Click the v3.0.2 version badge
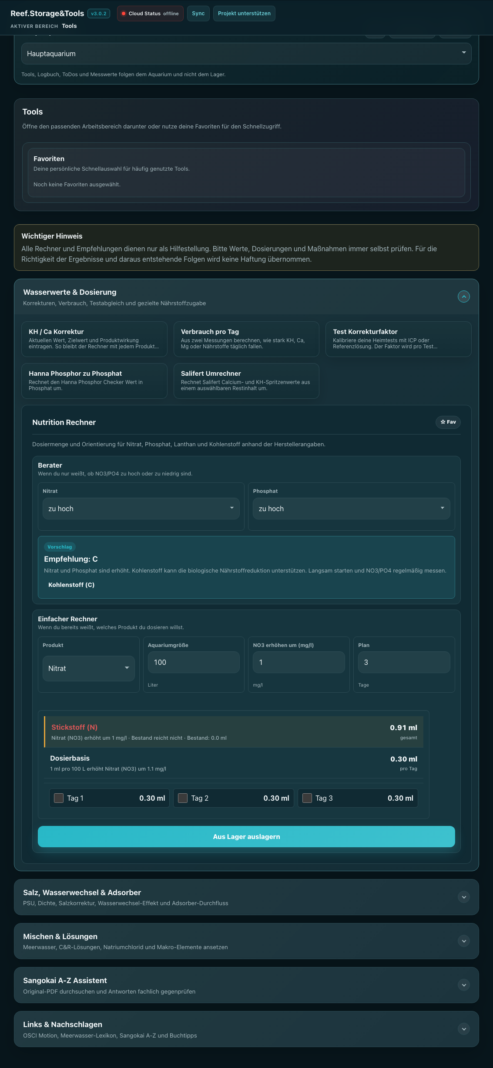Screen dimensions: 493x1068 [99, 13]
